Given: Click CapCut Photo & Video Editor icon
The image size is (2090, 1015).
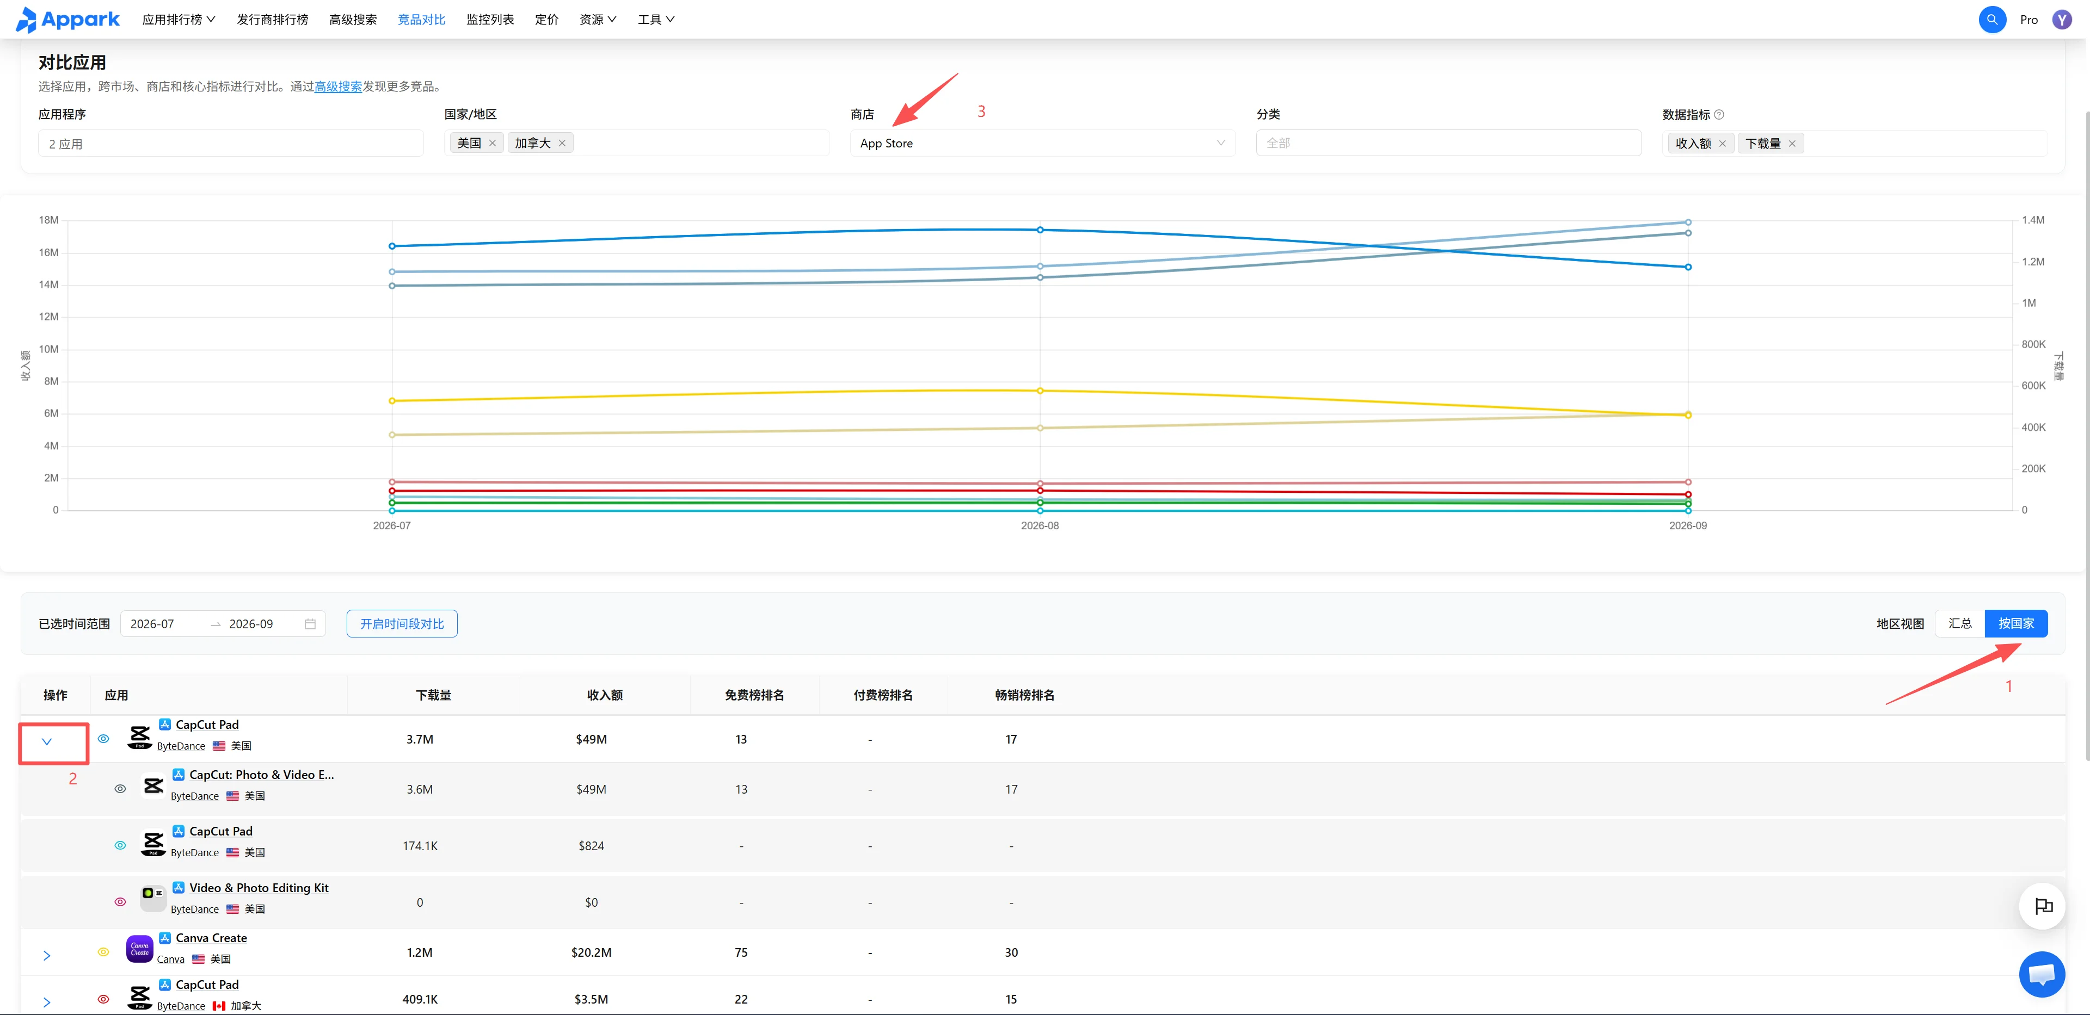Looking at the screenshot, I should pos(152,785).
